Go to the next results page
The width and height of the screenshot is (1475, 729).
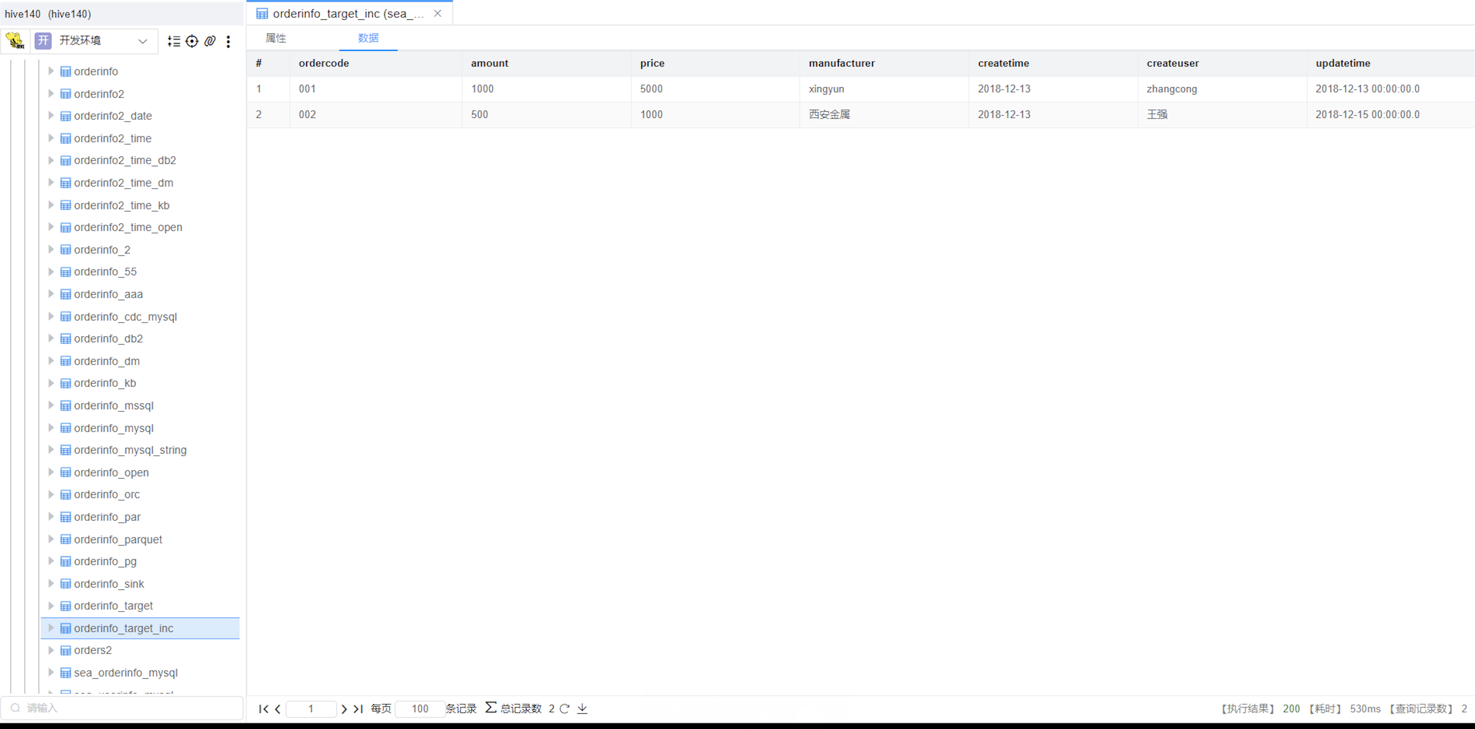click(344, 709)
